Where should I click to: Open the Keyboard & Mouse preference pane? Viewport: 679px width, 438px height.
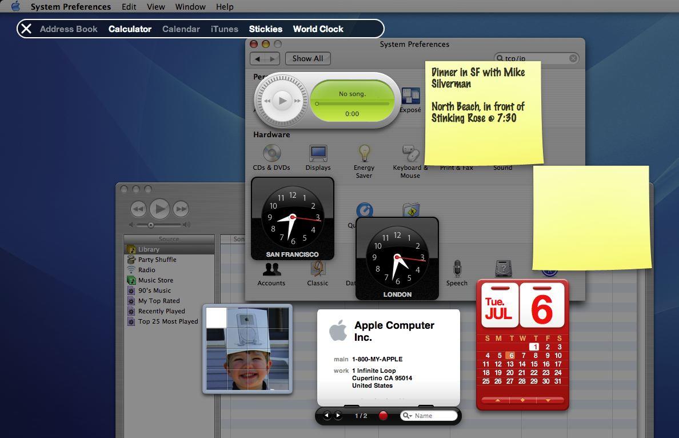(x=410, y=162)
